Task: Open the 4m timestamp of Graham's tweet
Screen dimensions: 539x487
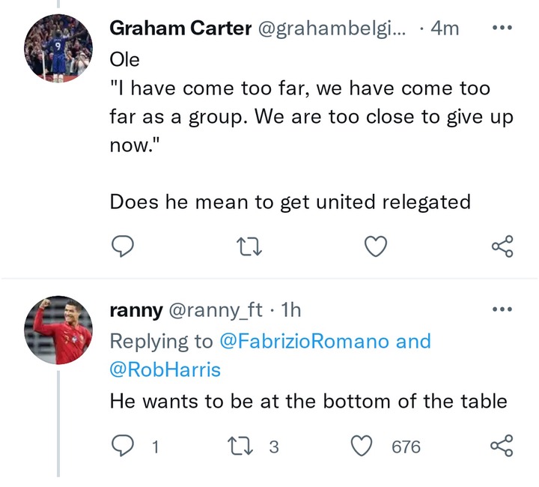Action: tap(445, 28)
